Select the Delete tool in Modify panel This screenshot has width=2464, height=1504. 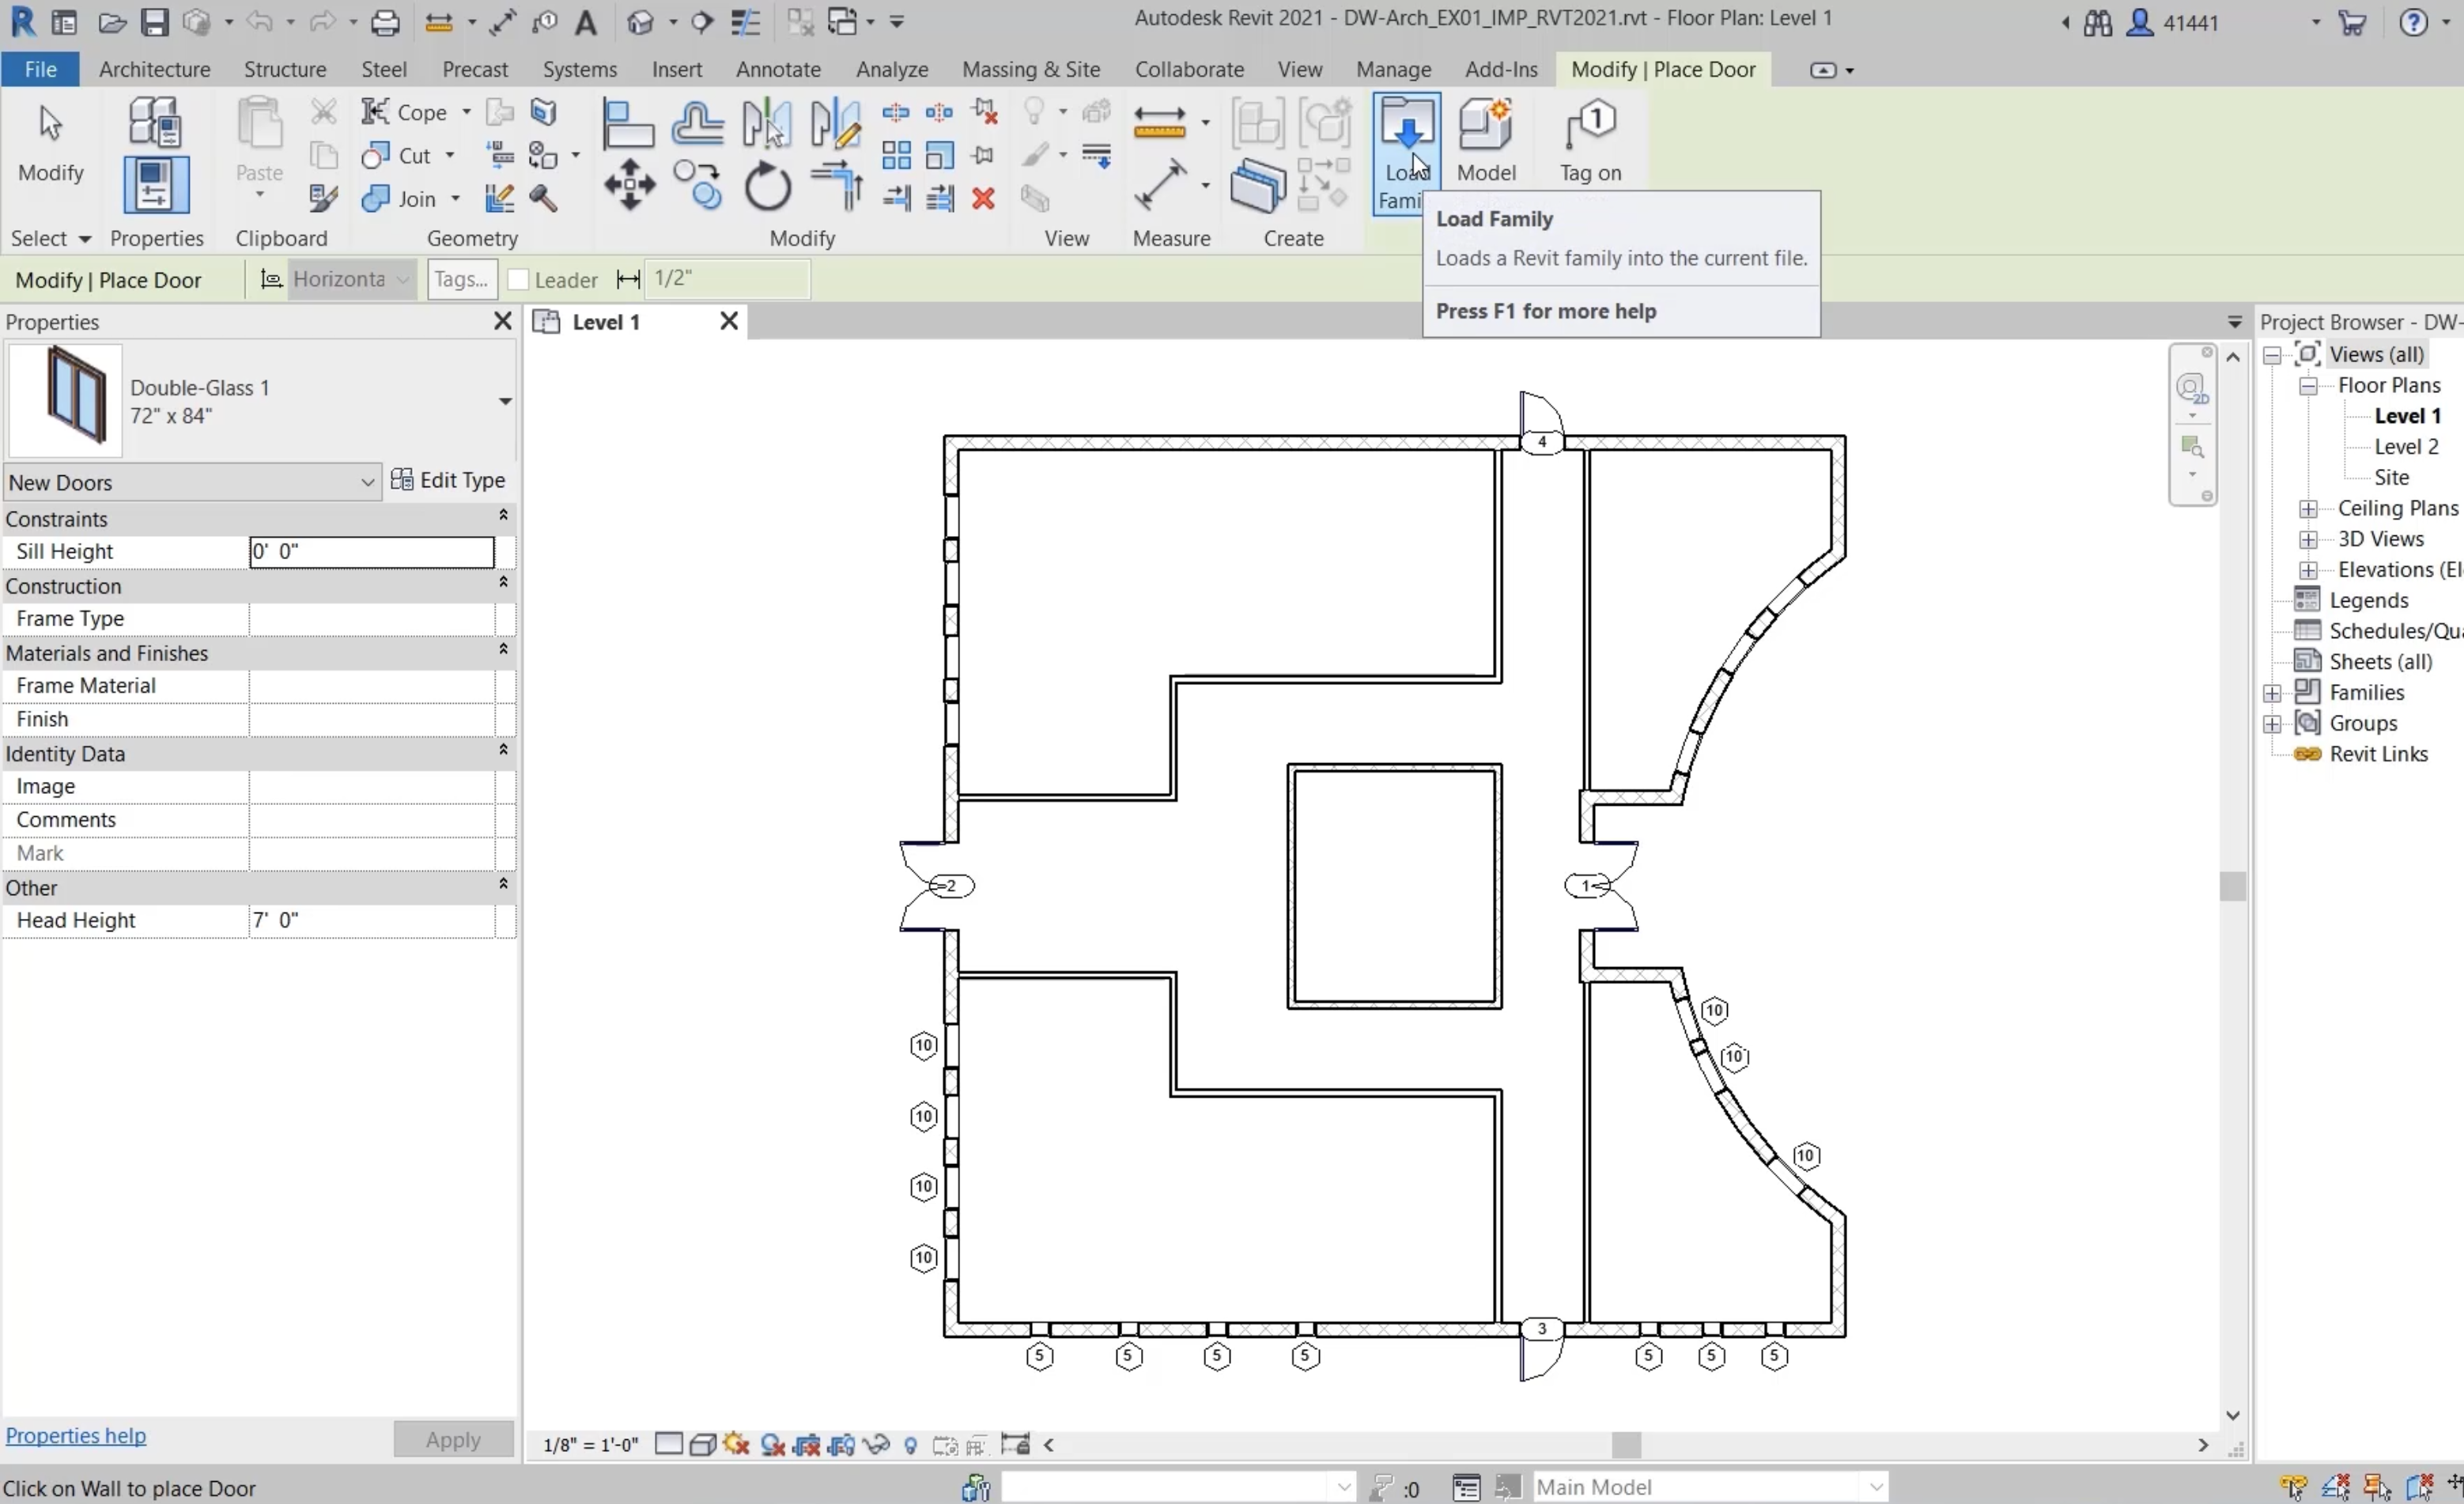click(983, 199)
